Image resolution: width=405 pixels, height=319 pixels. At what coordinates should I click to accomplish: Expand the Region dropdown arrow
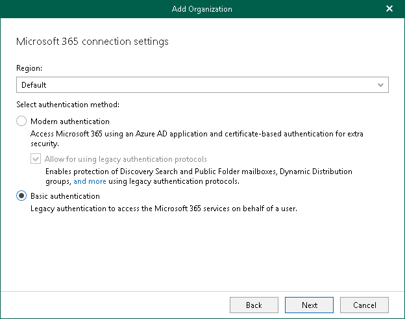pyautogui.click(x=380, y=85)
